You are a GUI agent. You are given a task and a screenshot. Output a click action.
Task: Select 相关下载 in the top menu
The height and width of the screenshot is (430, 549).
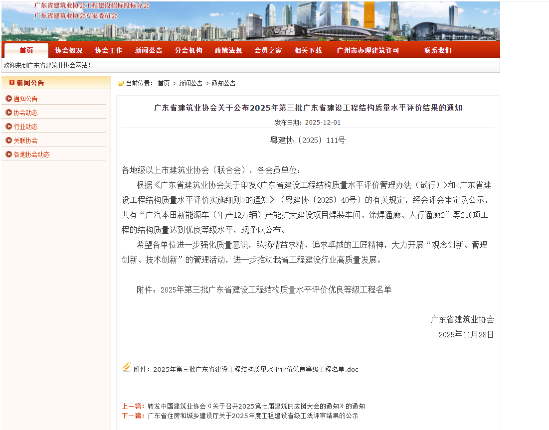tap(308, 50)
